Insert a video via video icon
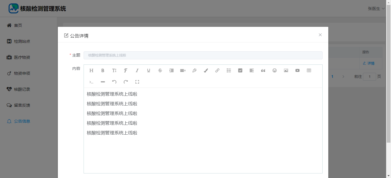This screenshot has width=391, height=178. pyautogui.click(x=297, y=70)
